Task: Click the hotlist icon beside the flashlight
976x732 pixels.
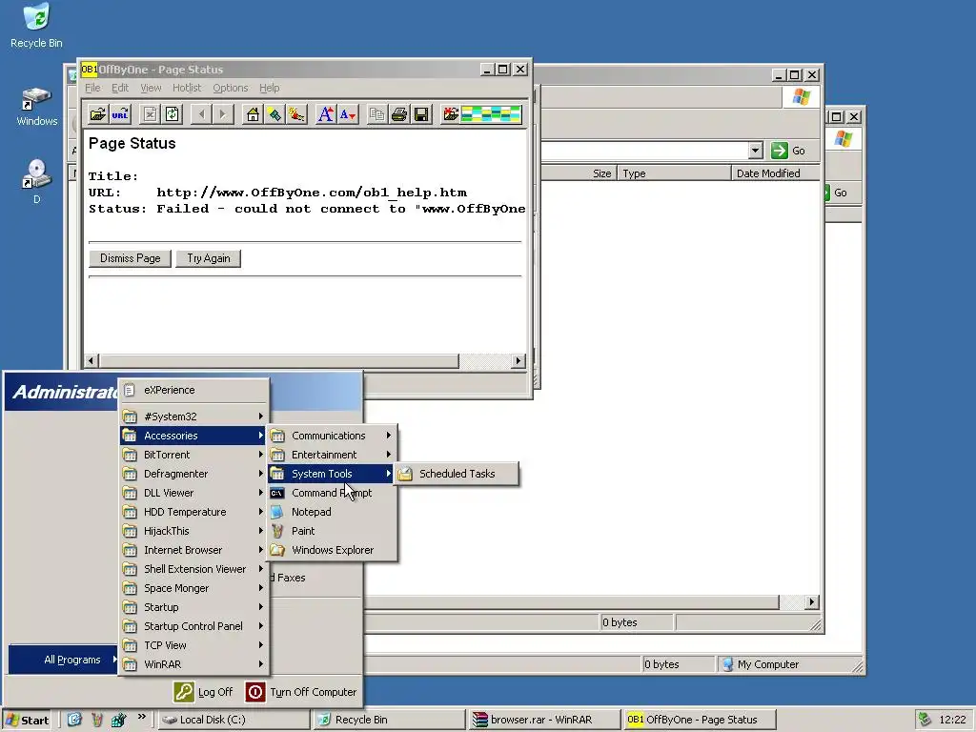Action: coord(296,114)
